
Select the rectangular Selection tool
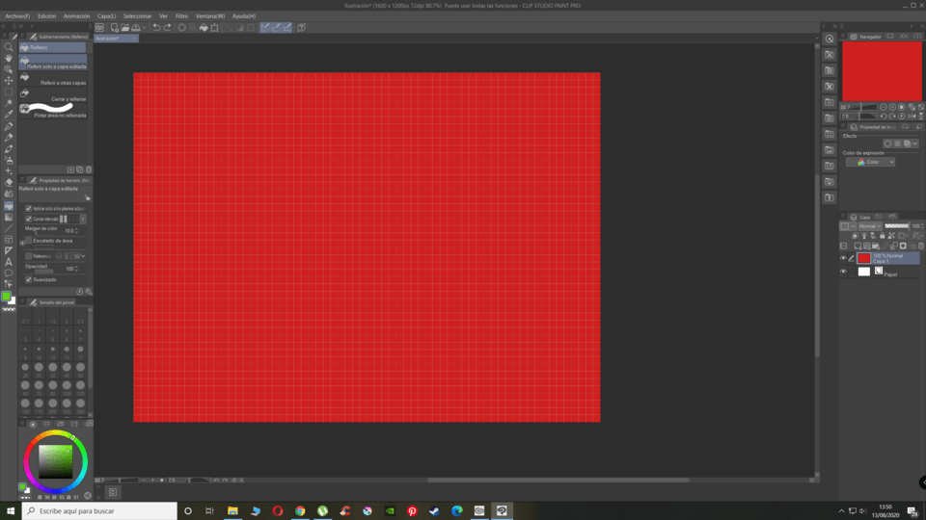click(9, 92)
